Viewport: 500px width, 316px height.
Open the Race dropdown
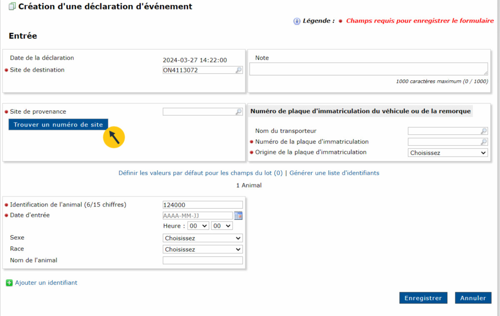202,249
